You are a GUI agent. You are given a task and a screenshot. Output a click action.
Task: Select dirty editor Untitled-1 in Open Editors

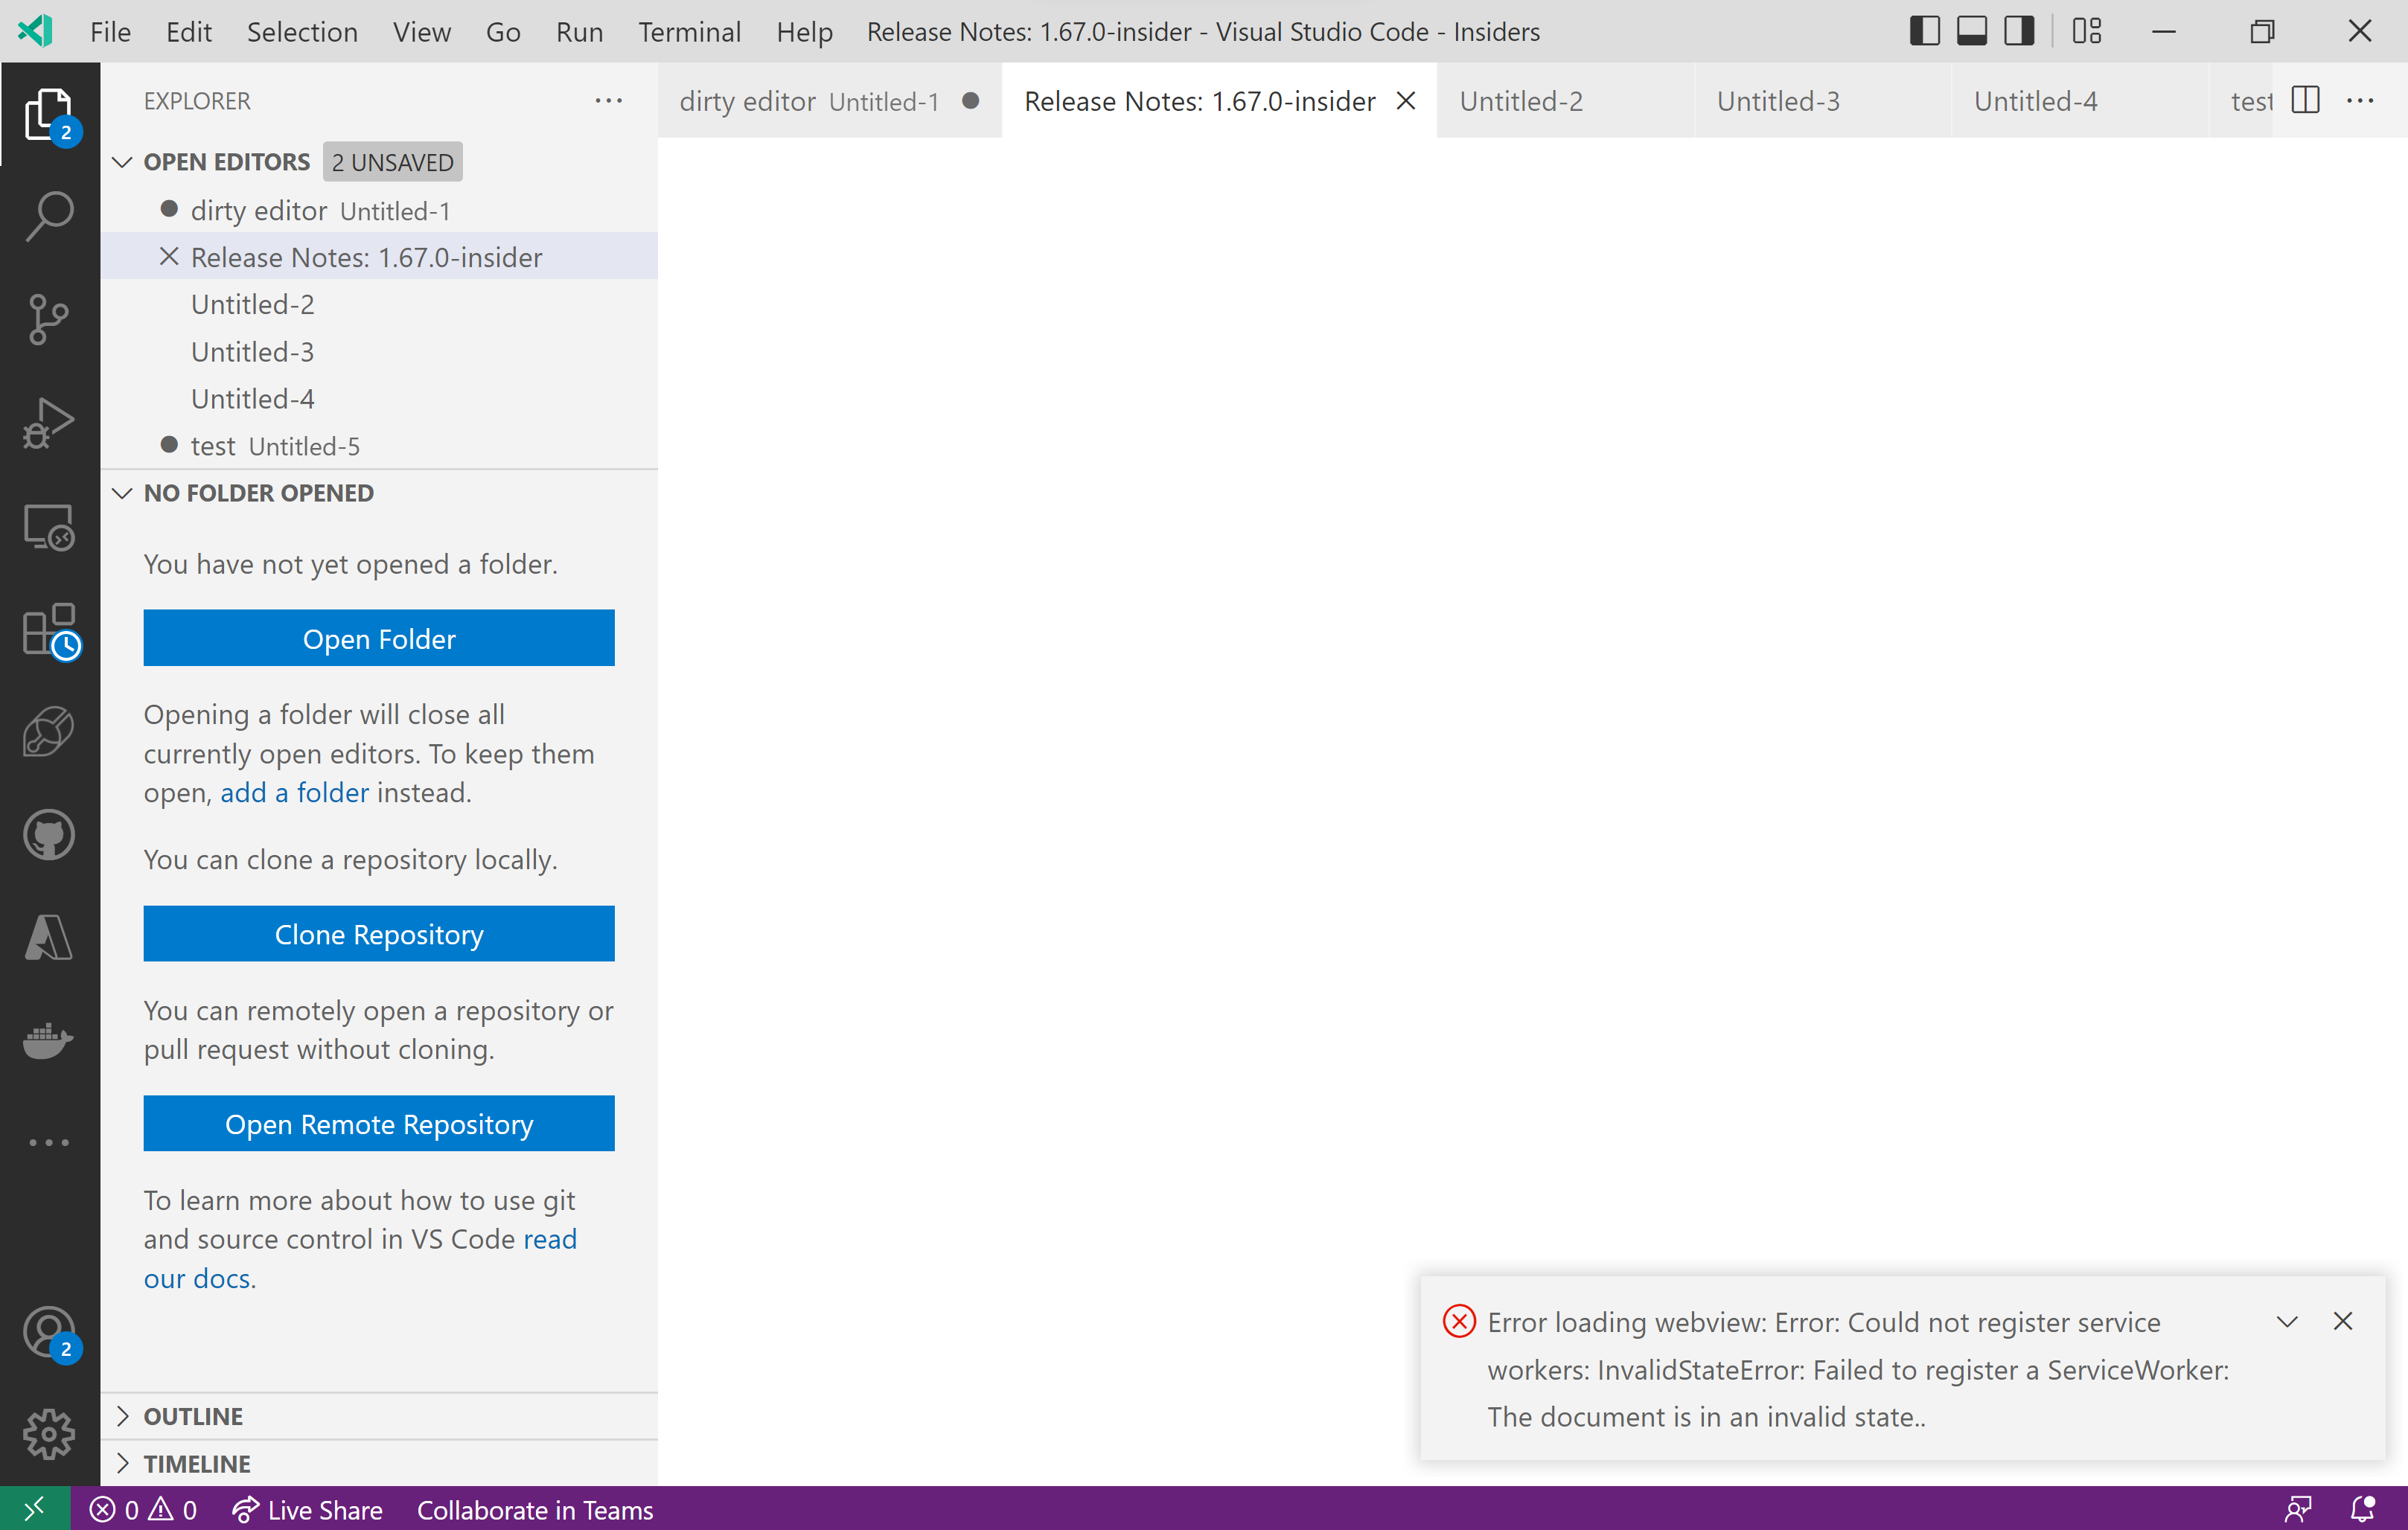coord(379,210)
